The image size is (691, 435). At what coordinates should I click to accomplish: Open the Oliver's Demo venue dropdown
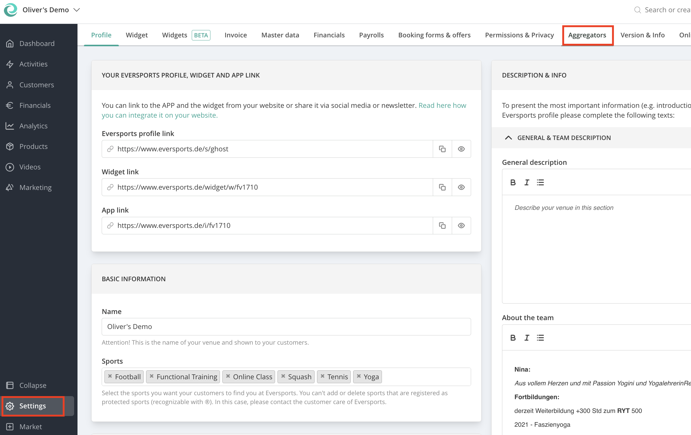coord(51,10)
